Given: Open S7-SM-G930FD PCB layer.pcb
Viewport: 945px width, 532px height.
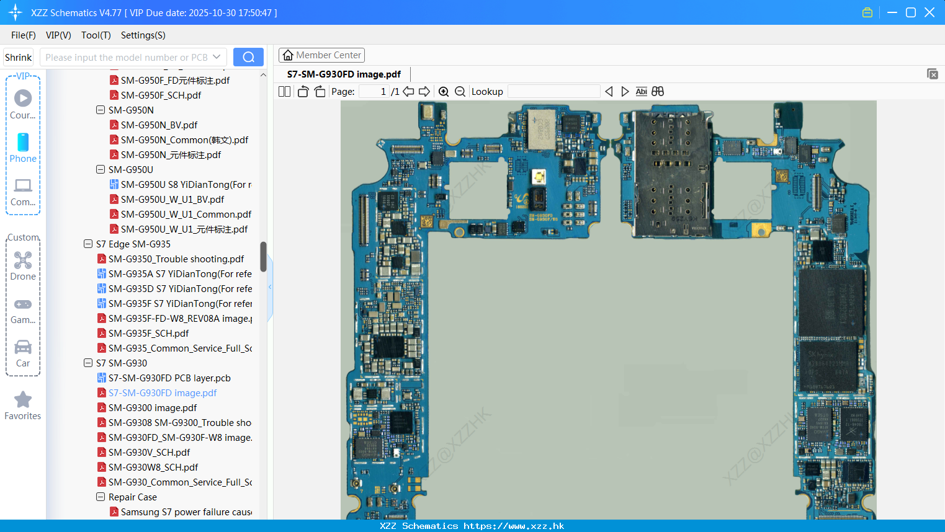Looking at the screenshot, I should [x=169, y=378].
